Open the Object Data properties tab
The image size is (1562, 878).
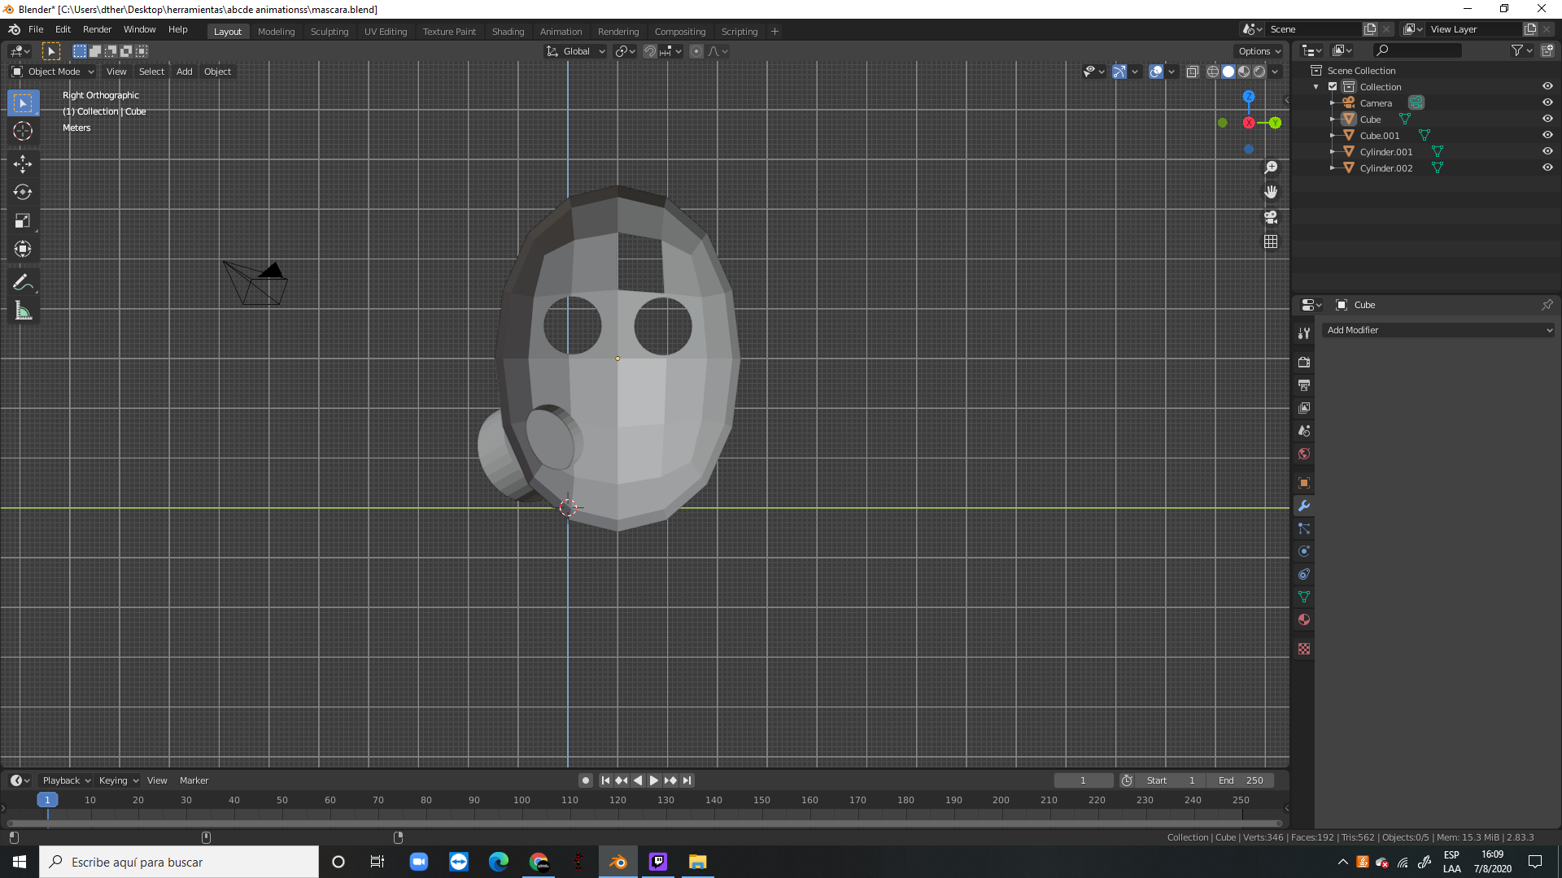point(1304,597)
